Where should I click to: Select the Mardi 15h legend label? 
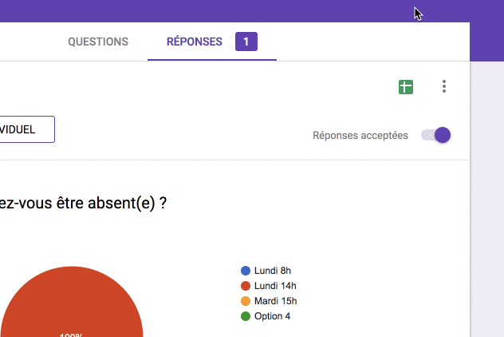pyautogui.click(x=275, y=301)
